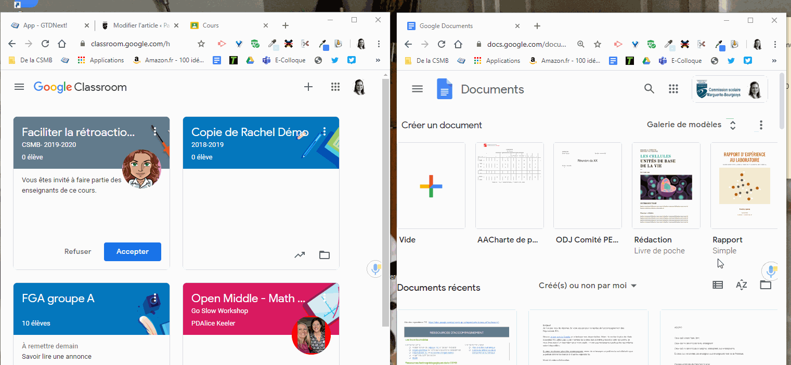Accept the class invitation with Accepter

click(x=133, y=251)
